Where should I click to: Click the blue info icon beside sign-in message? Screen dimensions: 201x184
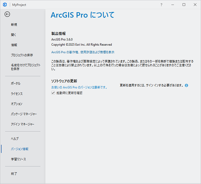(x=186, y=86)
